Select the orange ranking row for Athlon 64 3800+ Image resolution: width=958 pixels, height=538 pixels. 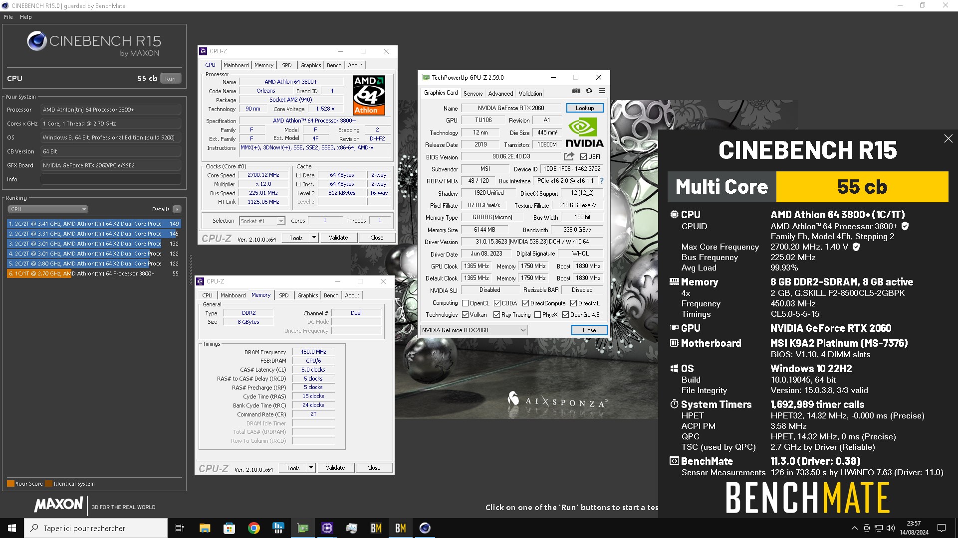pyautogui.click(x=94, y=273)
